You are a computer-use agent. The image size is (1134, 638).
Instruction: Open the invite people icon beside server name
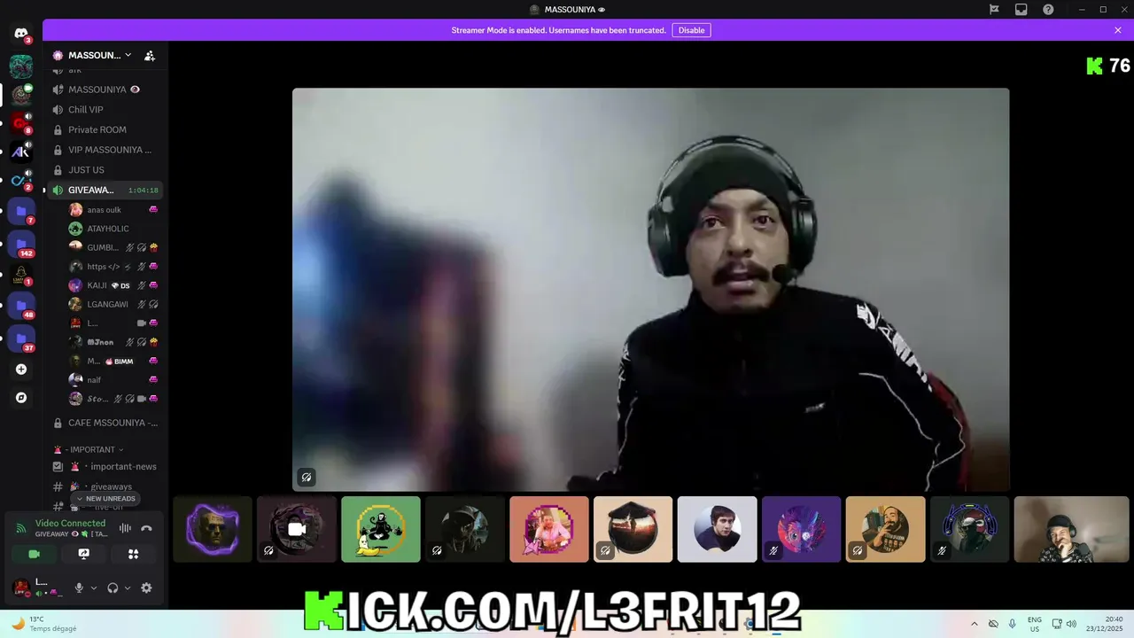150,55
